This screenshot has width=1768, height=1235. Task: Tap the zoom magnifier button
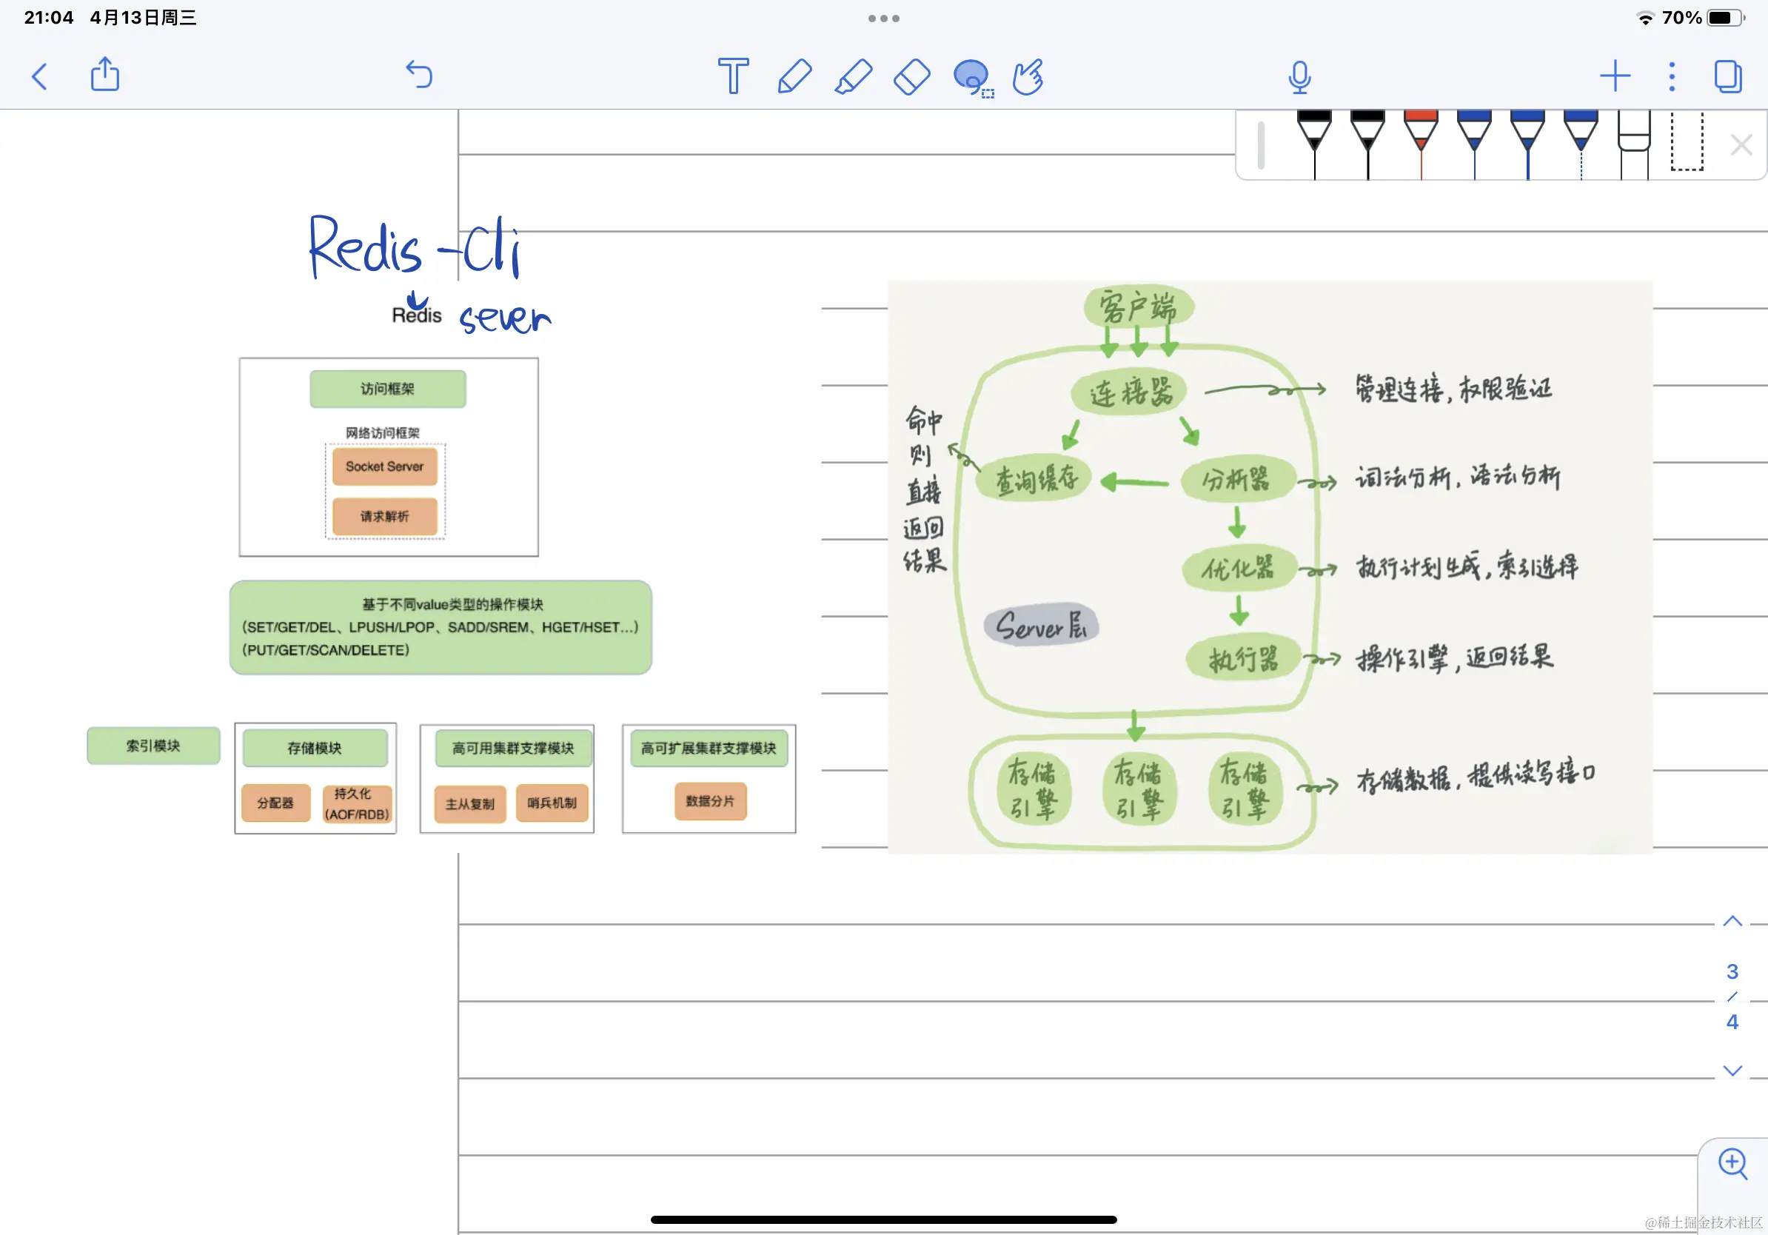(1732, 1163)
